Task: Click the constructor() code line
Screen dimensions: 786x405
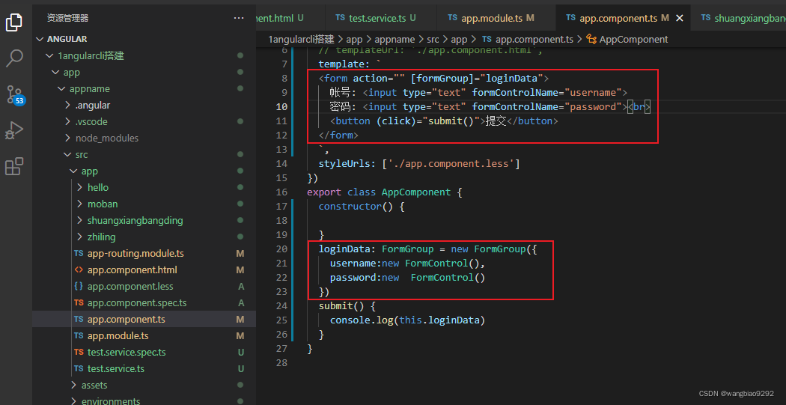Action: [362, 206]
